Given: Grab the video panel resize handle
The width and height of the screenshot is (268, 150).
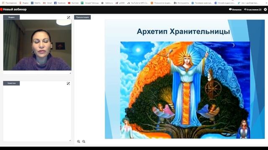Looking at the screenshot, I should pyautogui.click(x=70, y=73).
